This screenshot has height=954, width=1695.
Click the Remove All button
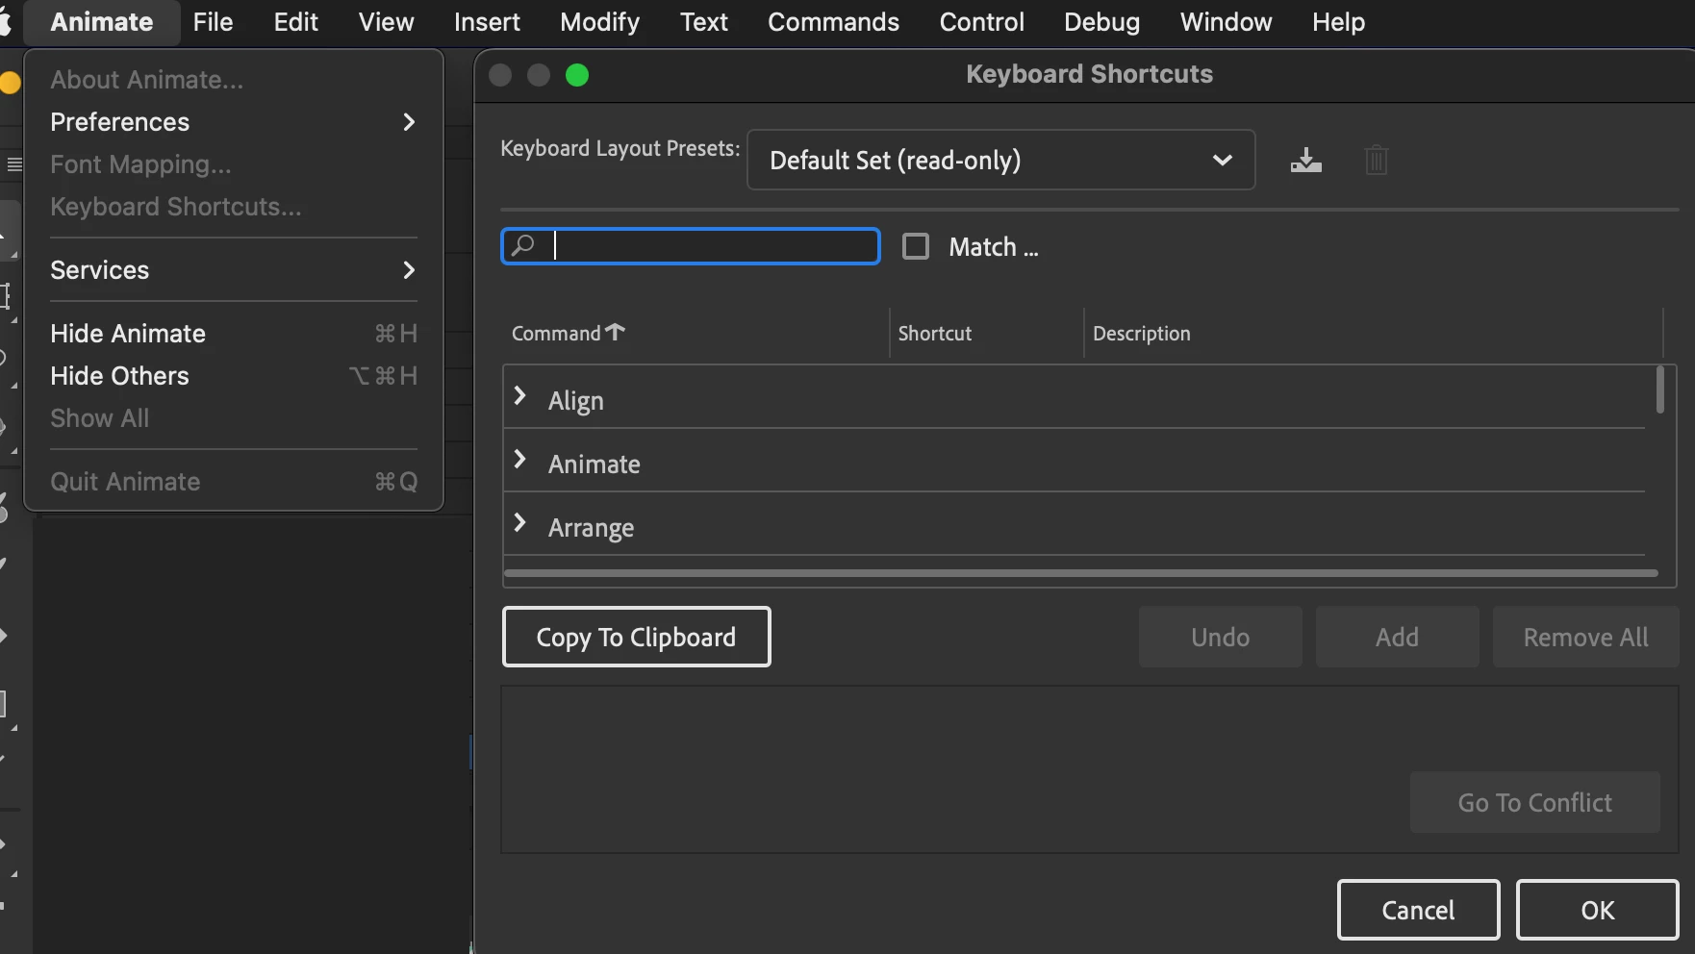[1585, 637]
